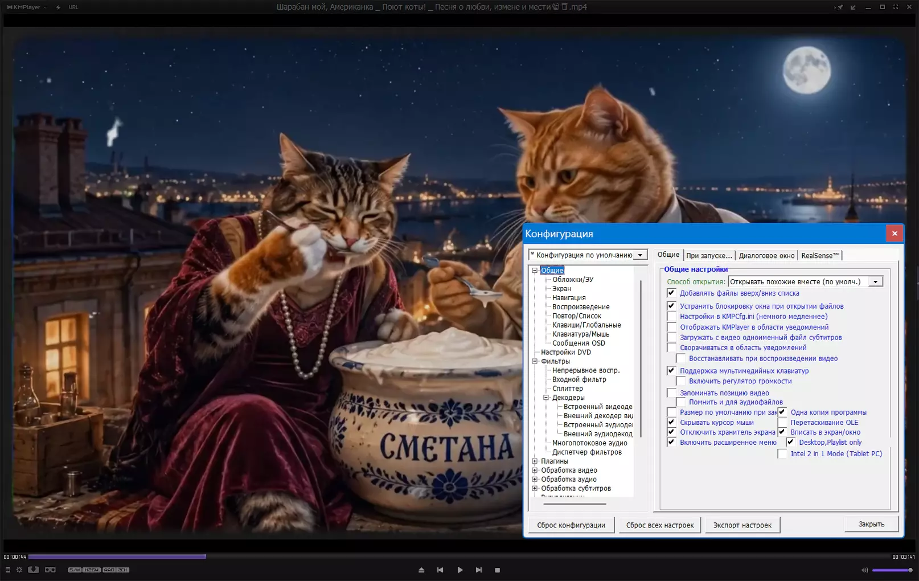Select the 'RealSense™' tab

click(820, 256)
